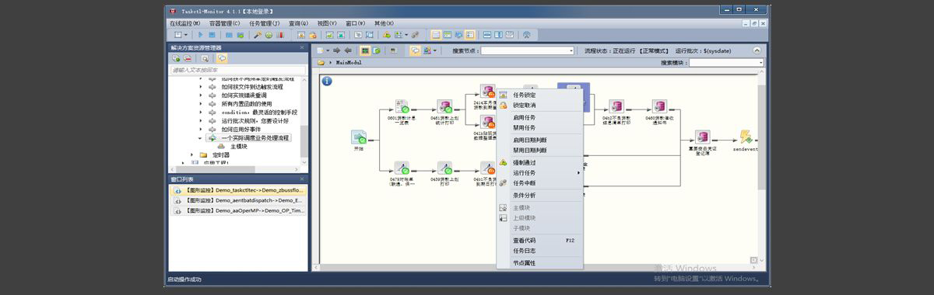934x295 pixels.
Task: Open the 任务管理(J) menu
Action: click(265, 23)
